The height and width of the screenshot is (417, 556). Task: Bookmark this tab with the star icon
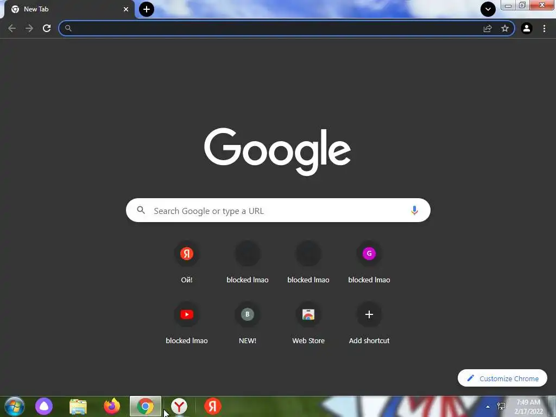(505, 28)
